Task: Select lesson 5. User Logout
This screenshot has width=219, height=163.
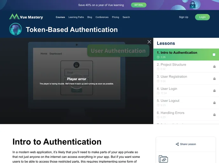Action: (186, 103)
